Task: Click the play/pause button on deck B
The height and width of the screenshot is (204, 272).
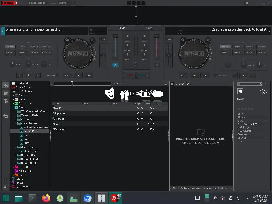Action: click(x=194, y=75)
